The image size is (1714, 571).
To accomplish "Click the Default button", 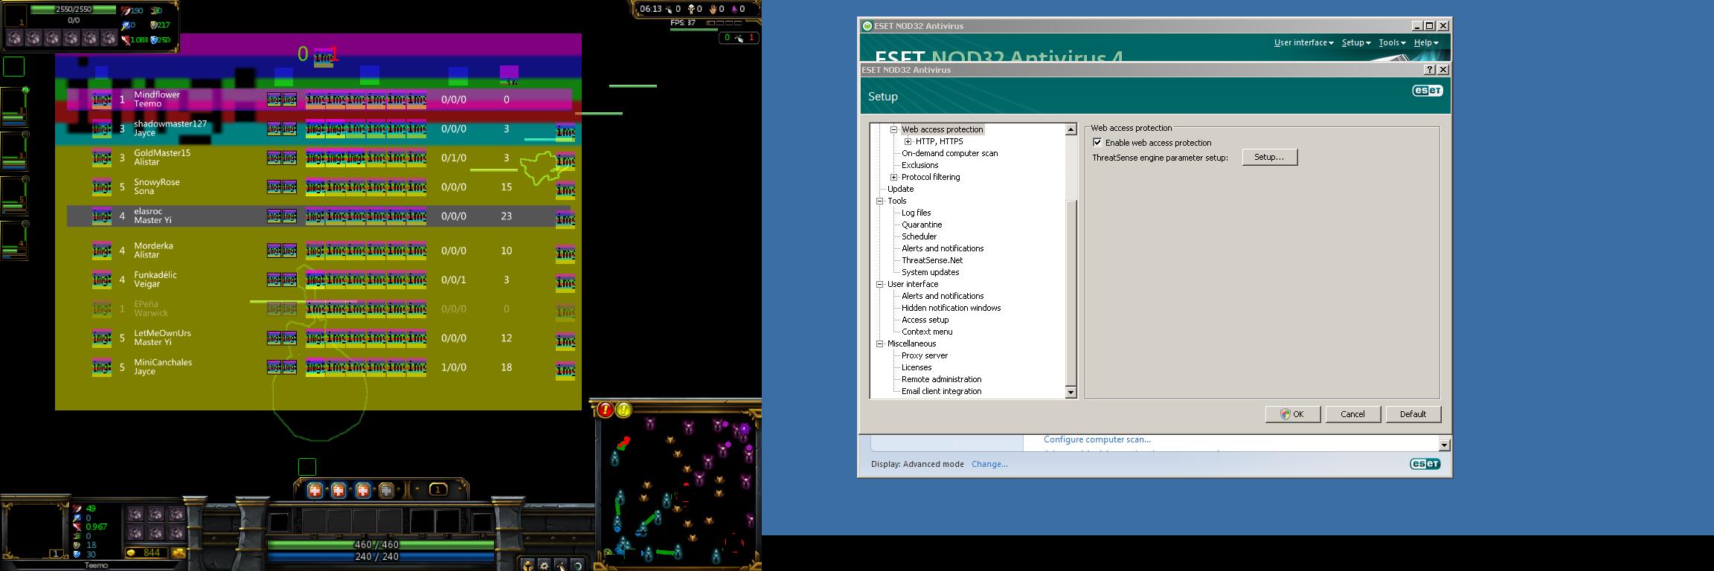I will (1413, 414).
